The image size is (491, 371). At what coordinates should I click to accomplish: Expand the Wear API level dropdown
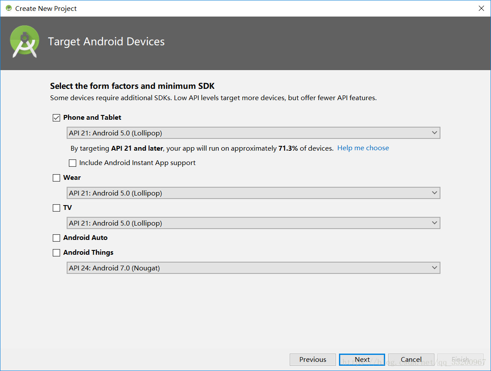[x=253, y=193]
